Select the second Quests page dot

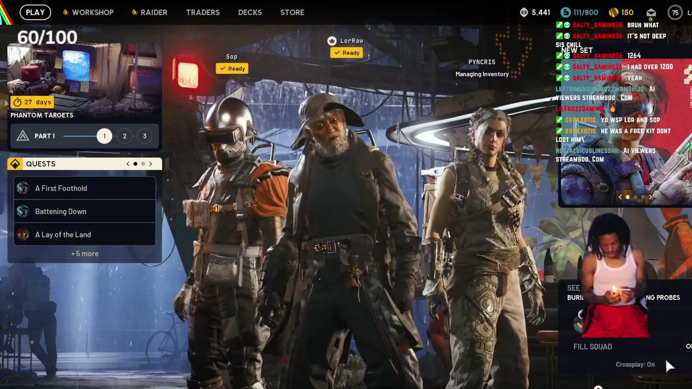[x=143, y=164]
